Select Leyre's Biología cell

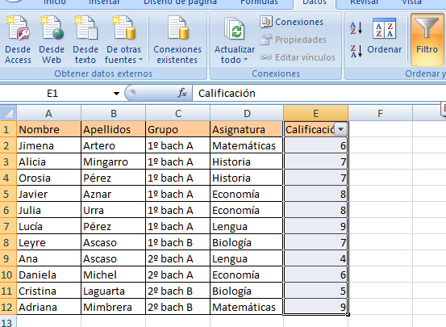click(247, 243)
